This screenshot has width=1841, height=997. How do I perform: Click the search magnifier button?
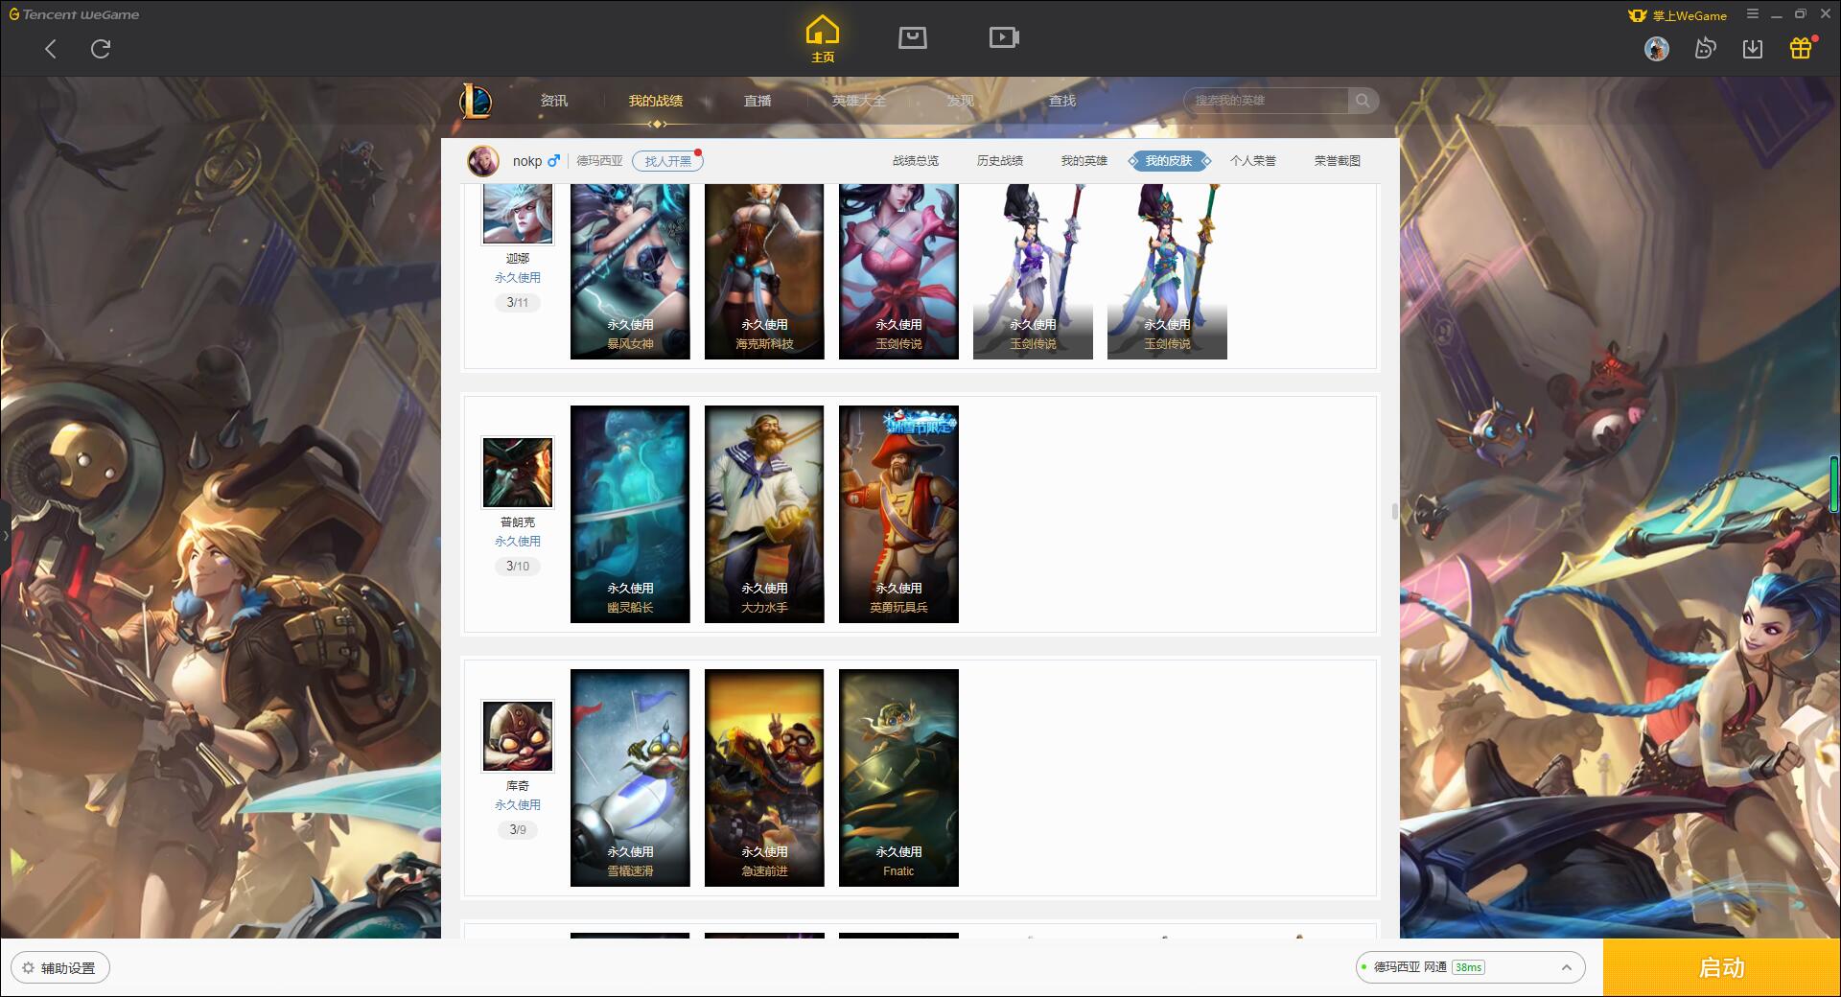(1363, 101)
